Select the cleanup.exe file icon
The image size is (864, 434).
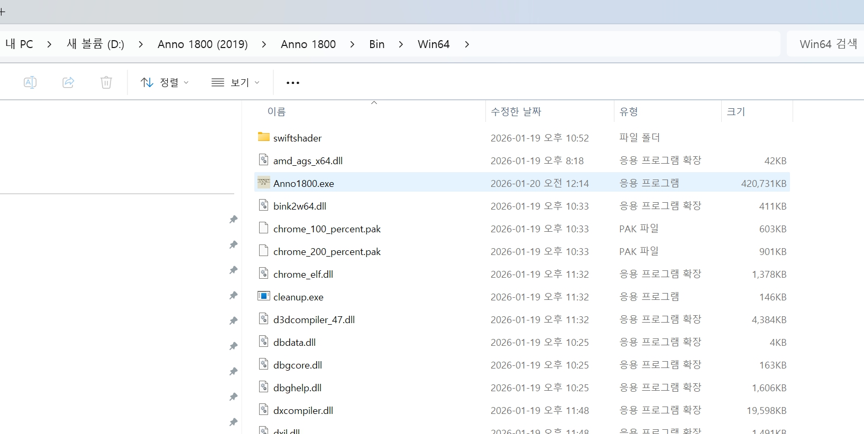[x=263, y=296]
